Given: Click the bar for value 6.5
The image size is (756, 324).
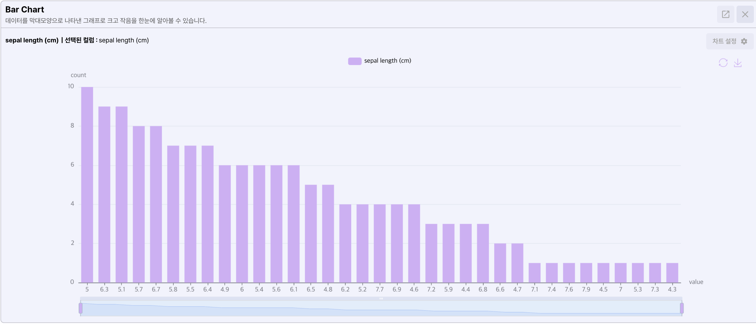Looking at the screenshot, I should [x=311, y=234].
